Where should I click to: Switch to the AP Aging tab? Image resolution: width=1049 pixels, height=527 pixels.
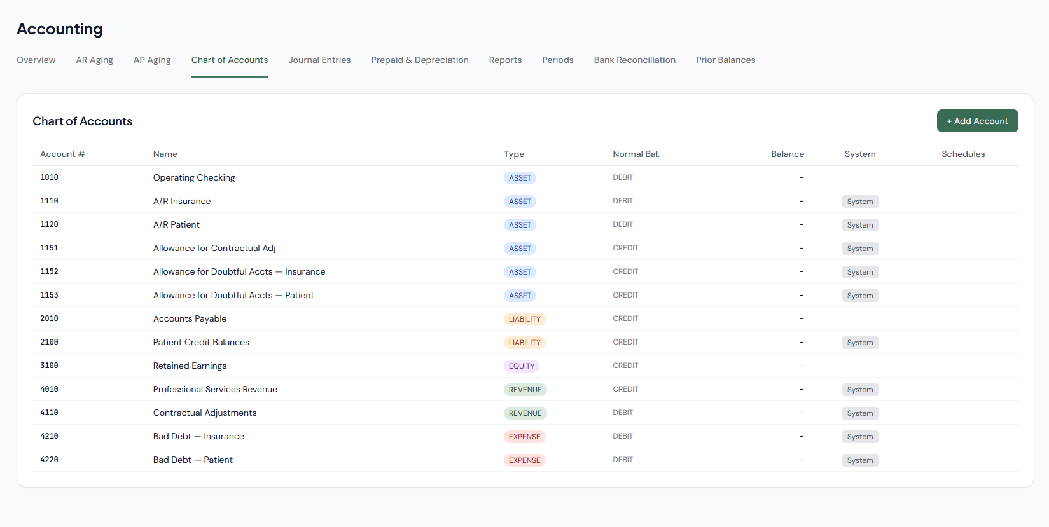pos(152,60)
